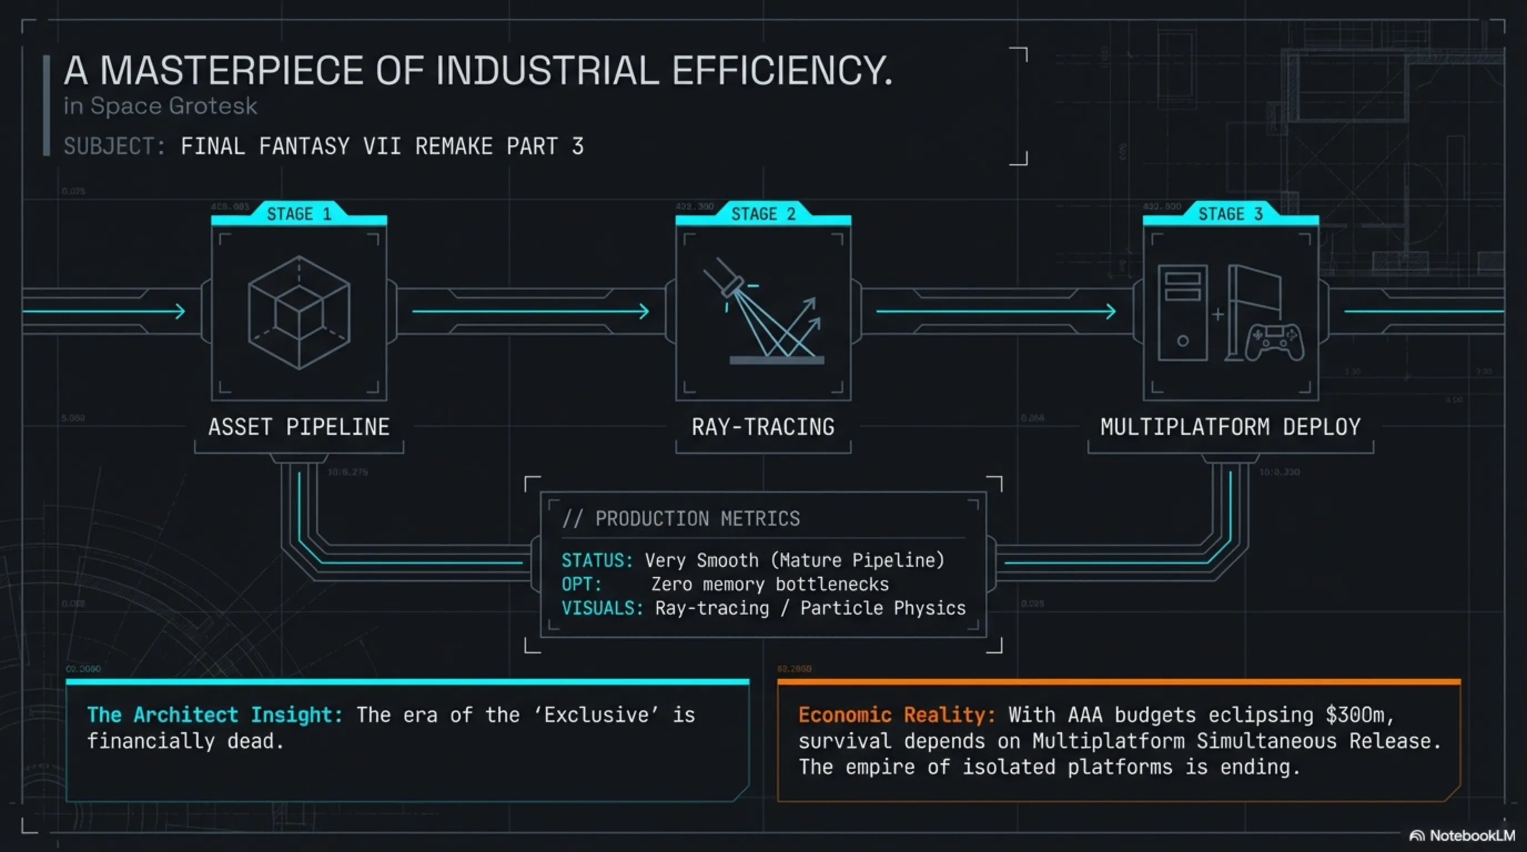Image resolution: width=1527 pixels, height=852 pixels.
Task: Select the STAGE 1 tab label
Action: coord(299,214)
